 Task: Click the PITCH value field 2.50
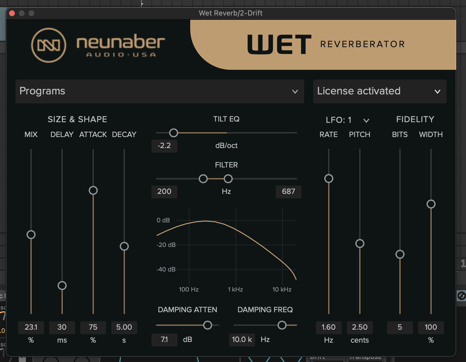coord(360,327)
